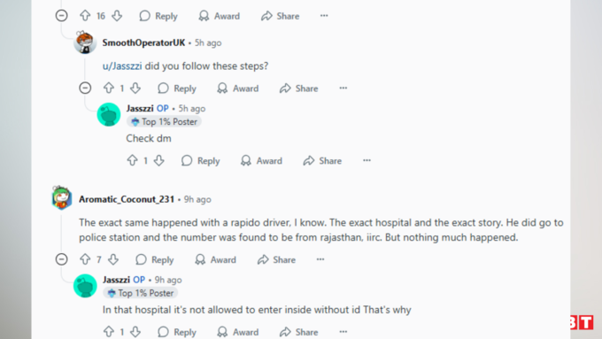Collapse SmoothOperatorUK's comment thread
This screenshot has height=339, width=602.
pyautogui.click(x=85, y=89)
